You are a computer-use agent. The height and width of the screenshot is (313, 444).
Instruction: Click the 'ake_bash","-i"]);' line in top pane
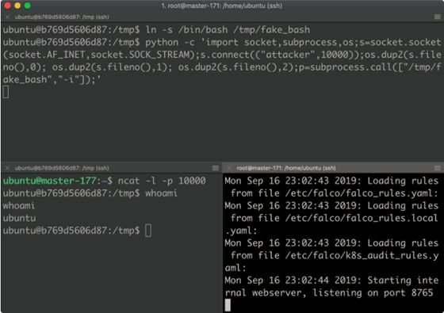52,79
